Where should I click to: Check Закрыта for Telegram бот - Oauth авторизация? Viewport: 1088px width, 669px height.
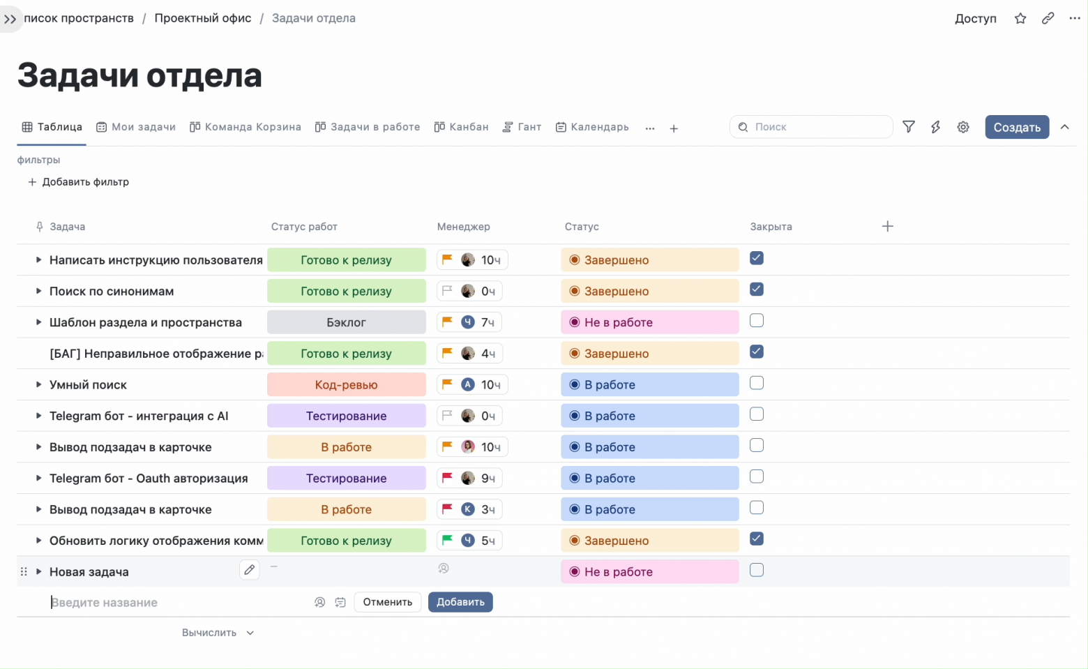[757, 476]
